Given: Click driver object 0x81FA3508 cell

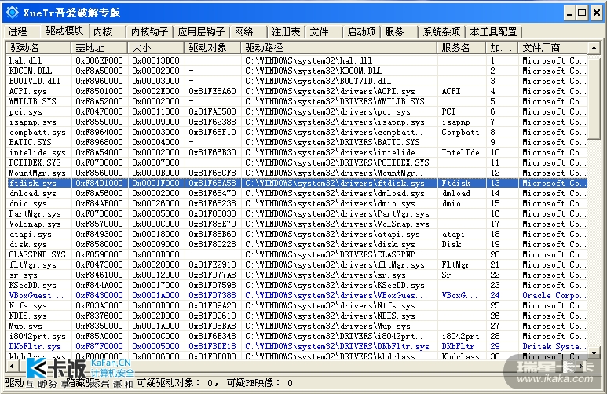Looking at the screenshot, I should 212,111.
